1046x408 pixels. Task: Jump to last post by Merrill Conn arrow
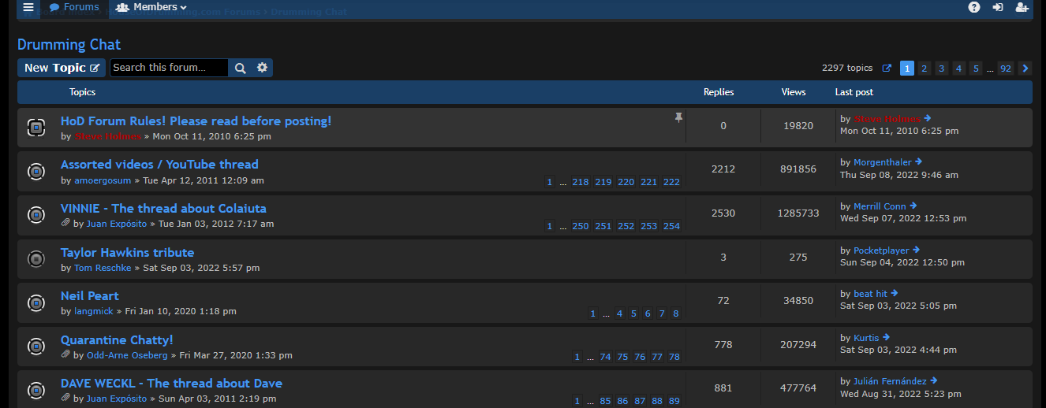[913, 206]
